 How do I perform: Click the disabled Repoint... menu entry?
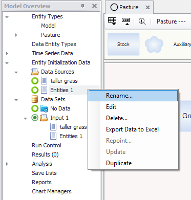coord(133,141)
